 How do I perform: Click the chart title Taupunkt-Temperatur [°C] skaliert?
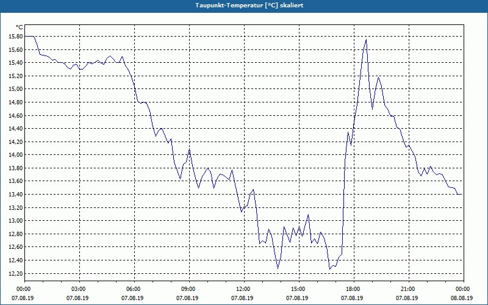[x=249, y=5]
